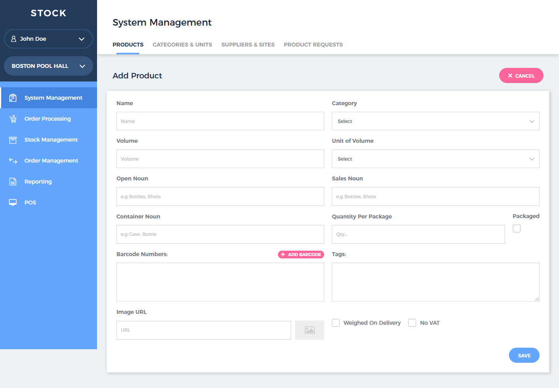Cancel adding the product

(x=521, y=76)
